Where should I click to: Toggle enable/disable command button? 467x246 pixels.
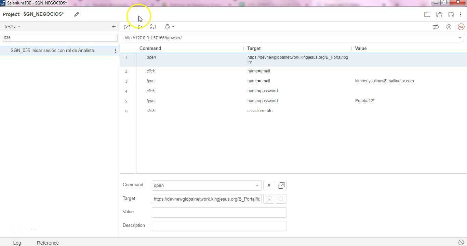point(268,186)
